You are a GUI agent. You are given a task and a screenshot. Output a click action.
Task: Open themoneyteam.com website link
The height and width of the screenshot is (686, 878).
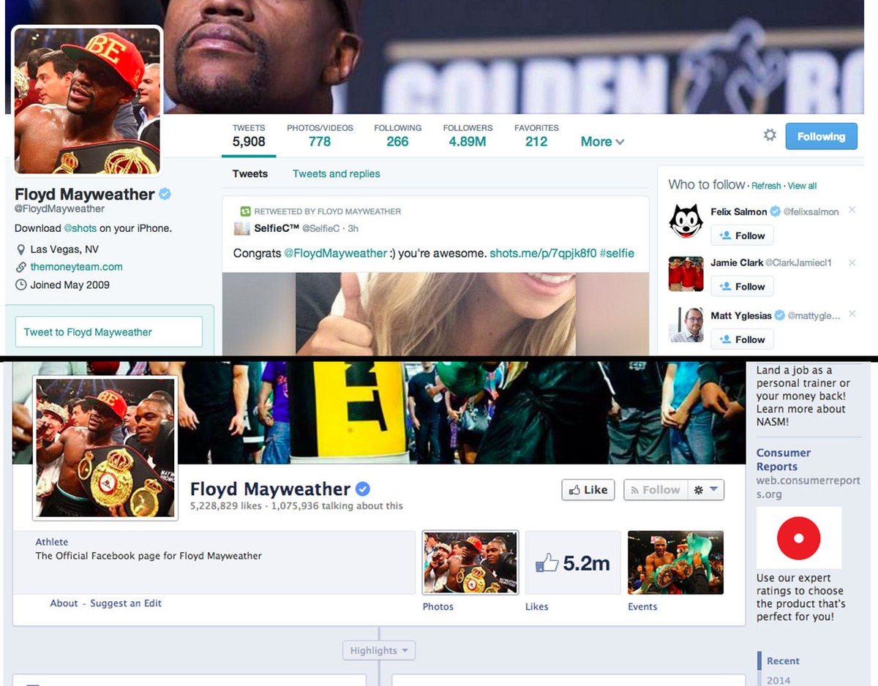coord(76,267)
